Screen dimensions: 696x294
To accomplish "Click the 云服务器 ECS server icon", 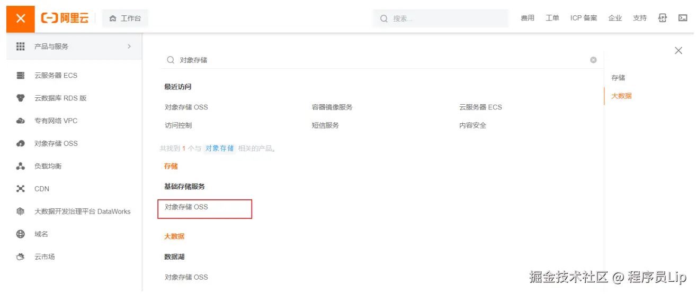I will [x=21, y=76].
